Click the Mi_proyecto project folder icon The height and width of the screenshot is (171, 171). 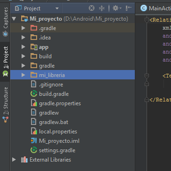click(24, 19)
